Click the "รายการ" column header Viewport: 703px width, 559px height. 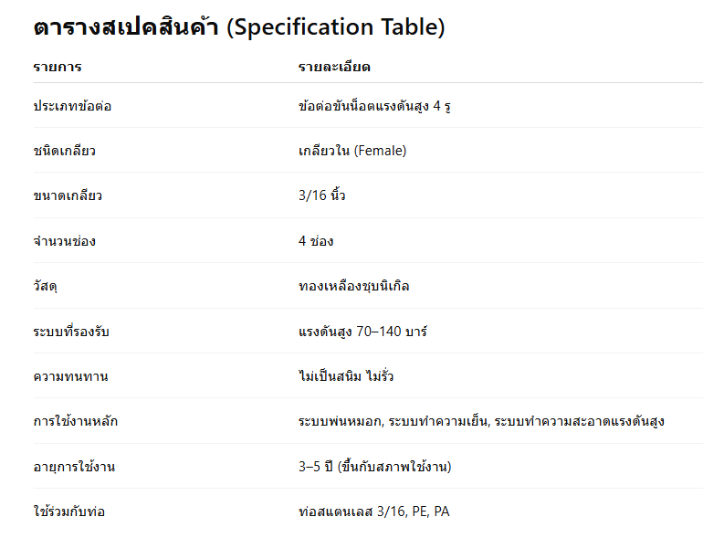[x=57, y=68]
